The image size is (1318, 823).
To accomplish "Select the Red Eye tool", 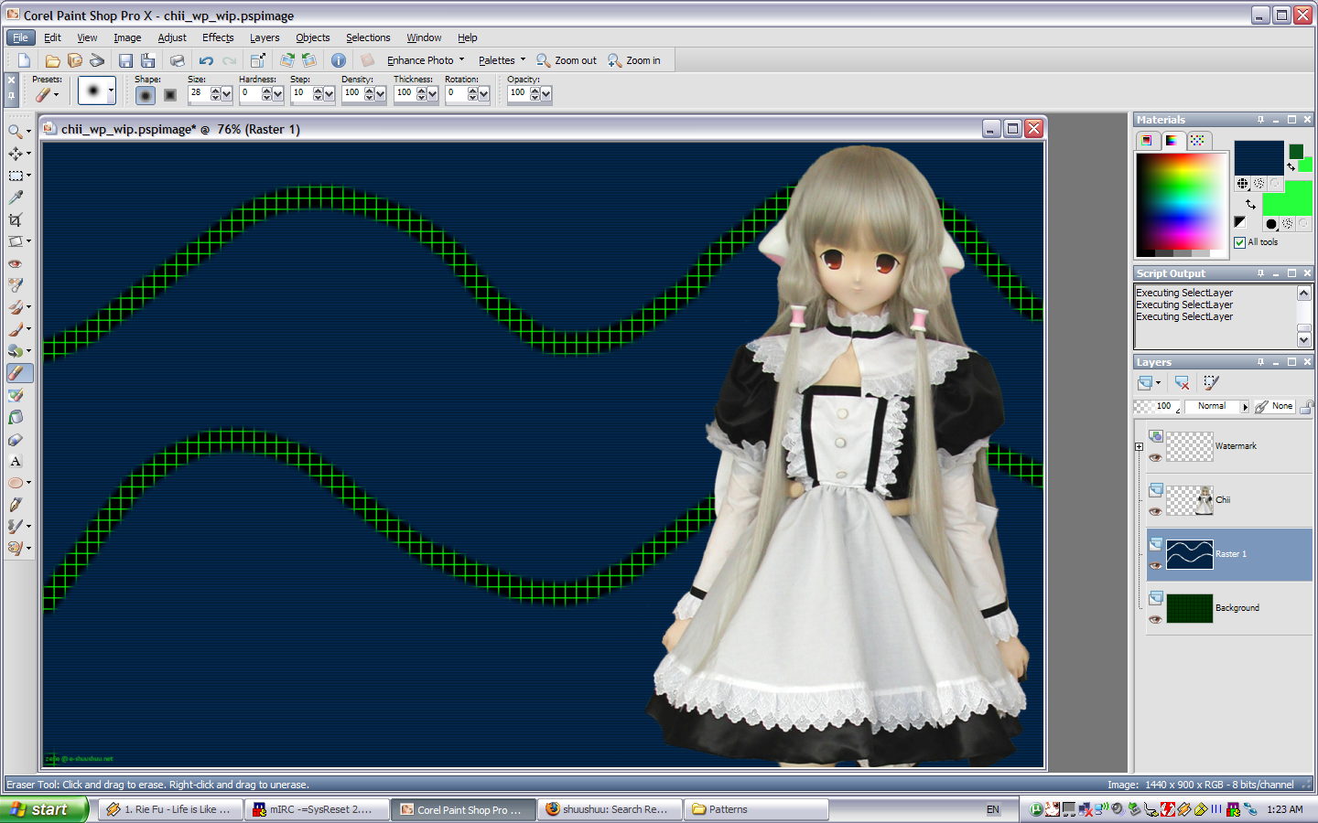I will coord(16,263).
